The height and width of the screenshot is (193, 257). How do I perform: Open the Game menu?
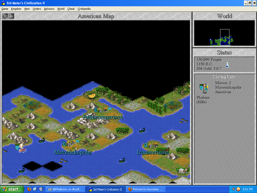[5, 9]
